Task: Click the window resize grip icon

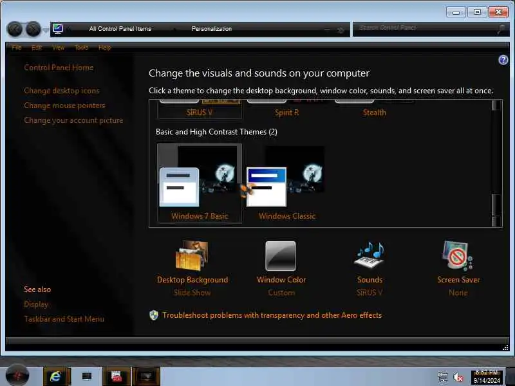Action: (505, 347)
